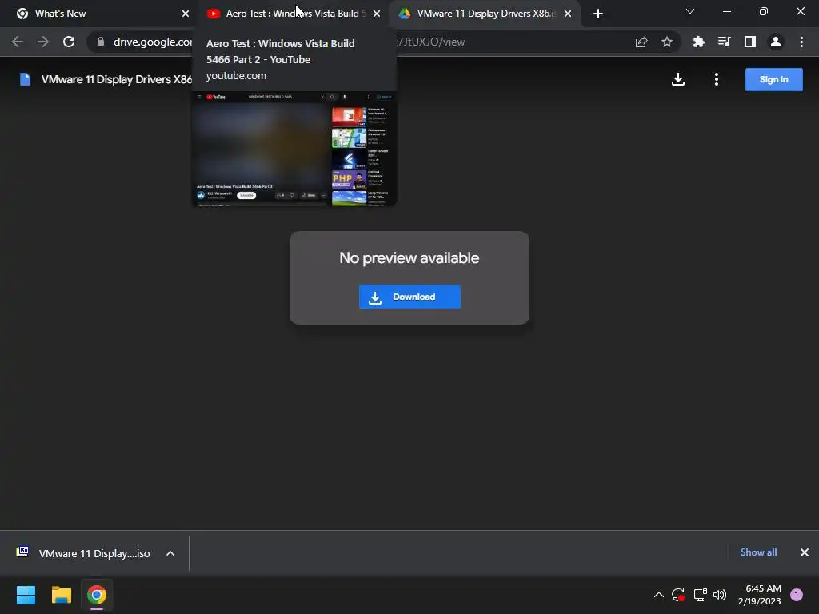Open network settings from tray
This screenshot has height=614, width=819.
point(700,595)
